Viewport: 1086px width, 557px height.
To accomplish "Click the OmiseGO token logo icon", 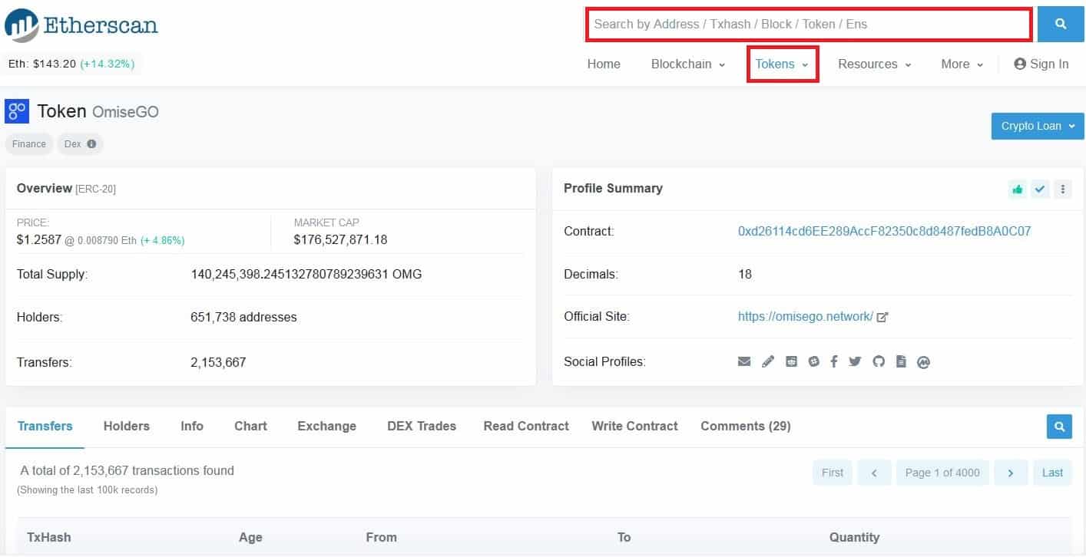I will (17, 111).
